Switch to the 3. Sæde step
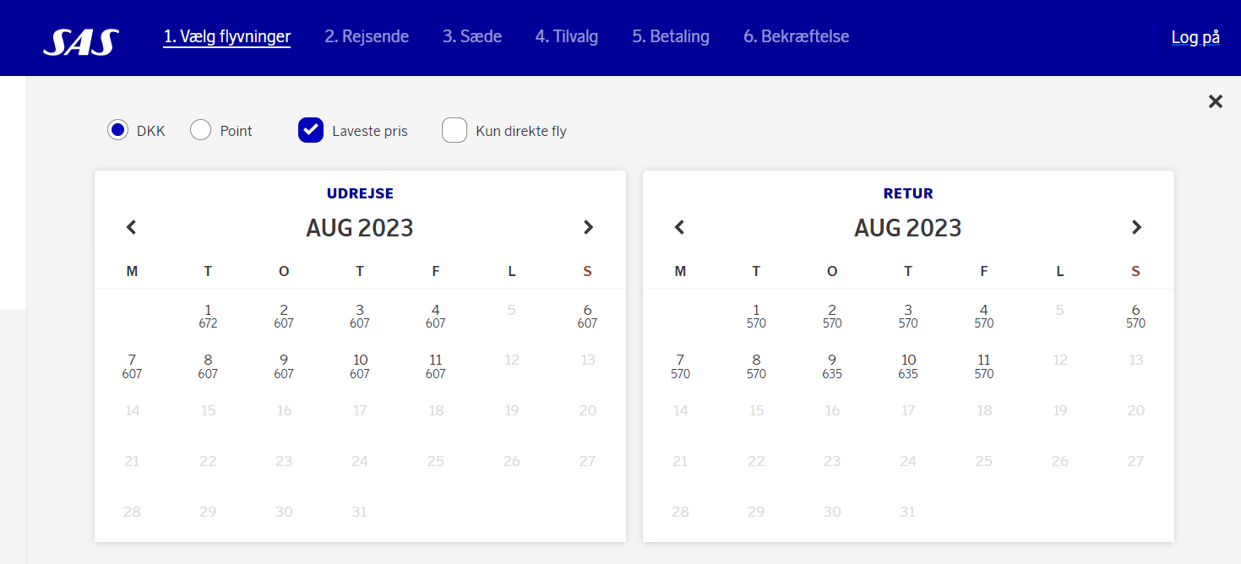The image size is (1241, 564). pyautogui.click(x=472, y=37)
